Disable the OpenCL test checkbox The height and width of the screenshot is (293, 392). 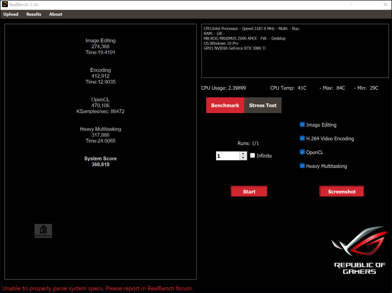click(x=302, y=152)
